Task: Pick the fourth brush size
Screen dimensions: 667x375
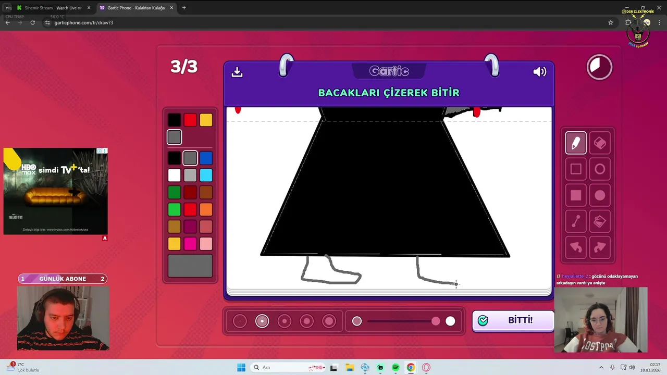Action: [307, 321]
